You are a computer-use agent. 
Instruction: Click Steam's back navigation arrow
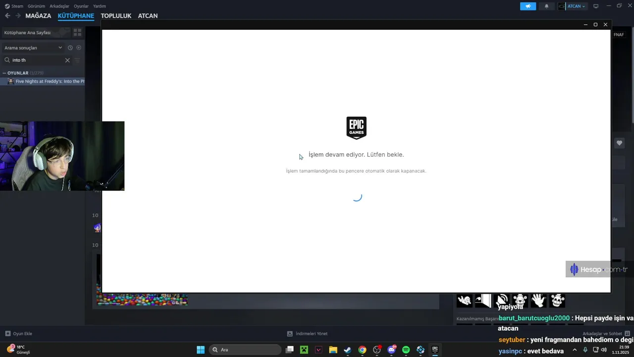click(x=7, y=16)
